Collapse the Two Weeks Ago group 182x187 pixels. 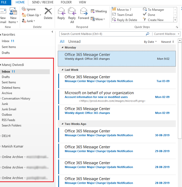click(62, 124)
